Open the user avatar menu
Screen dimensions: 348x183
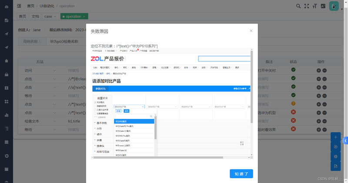334,6
